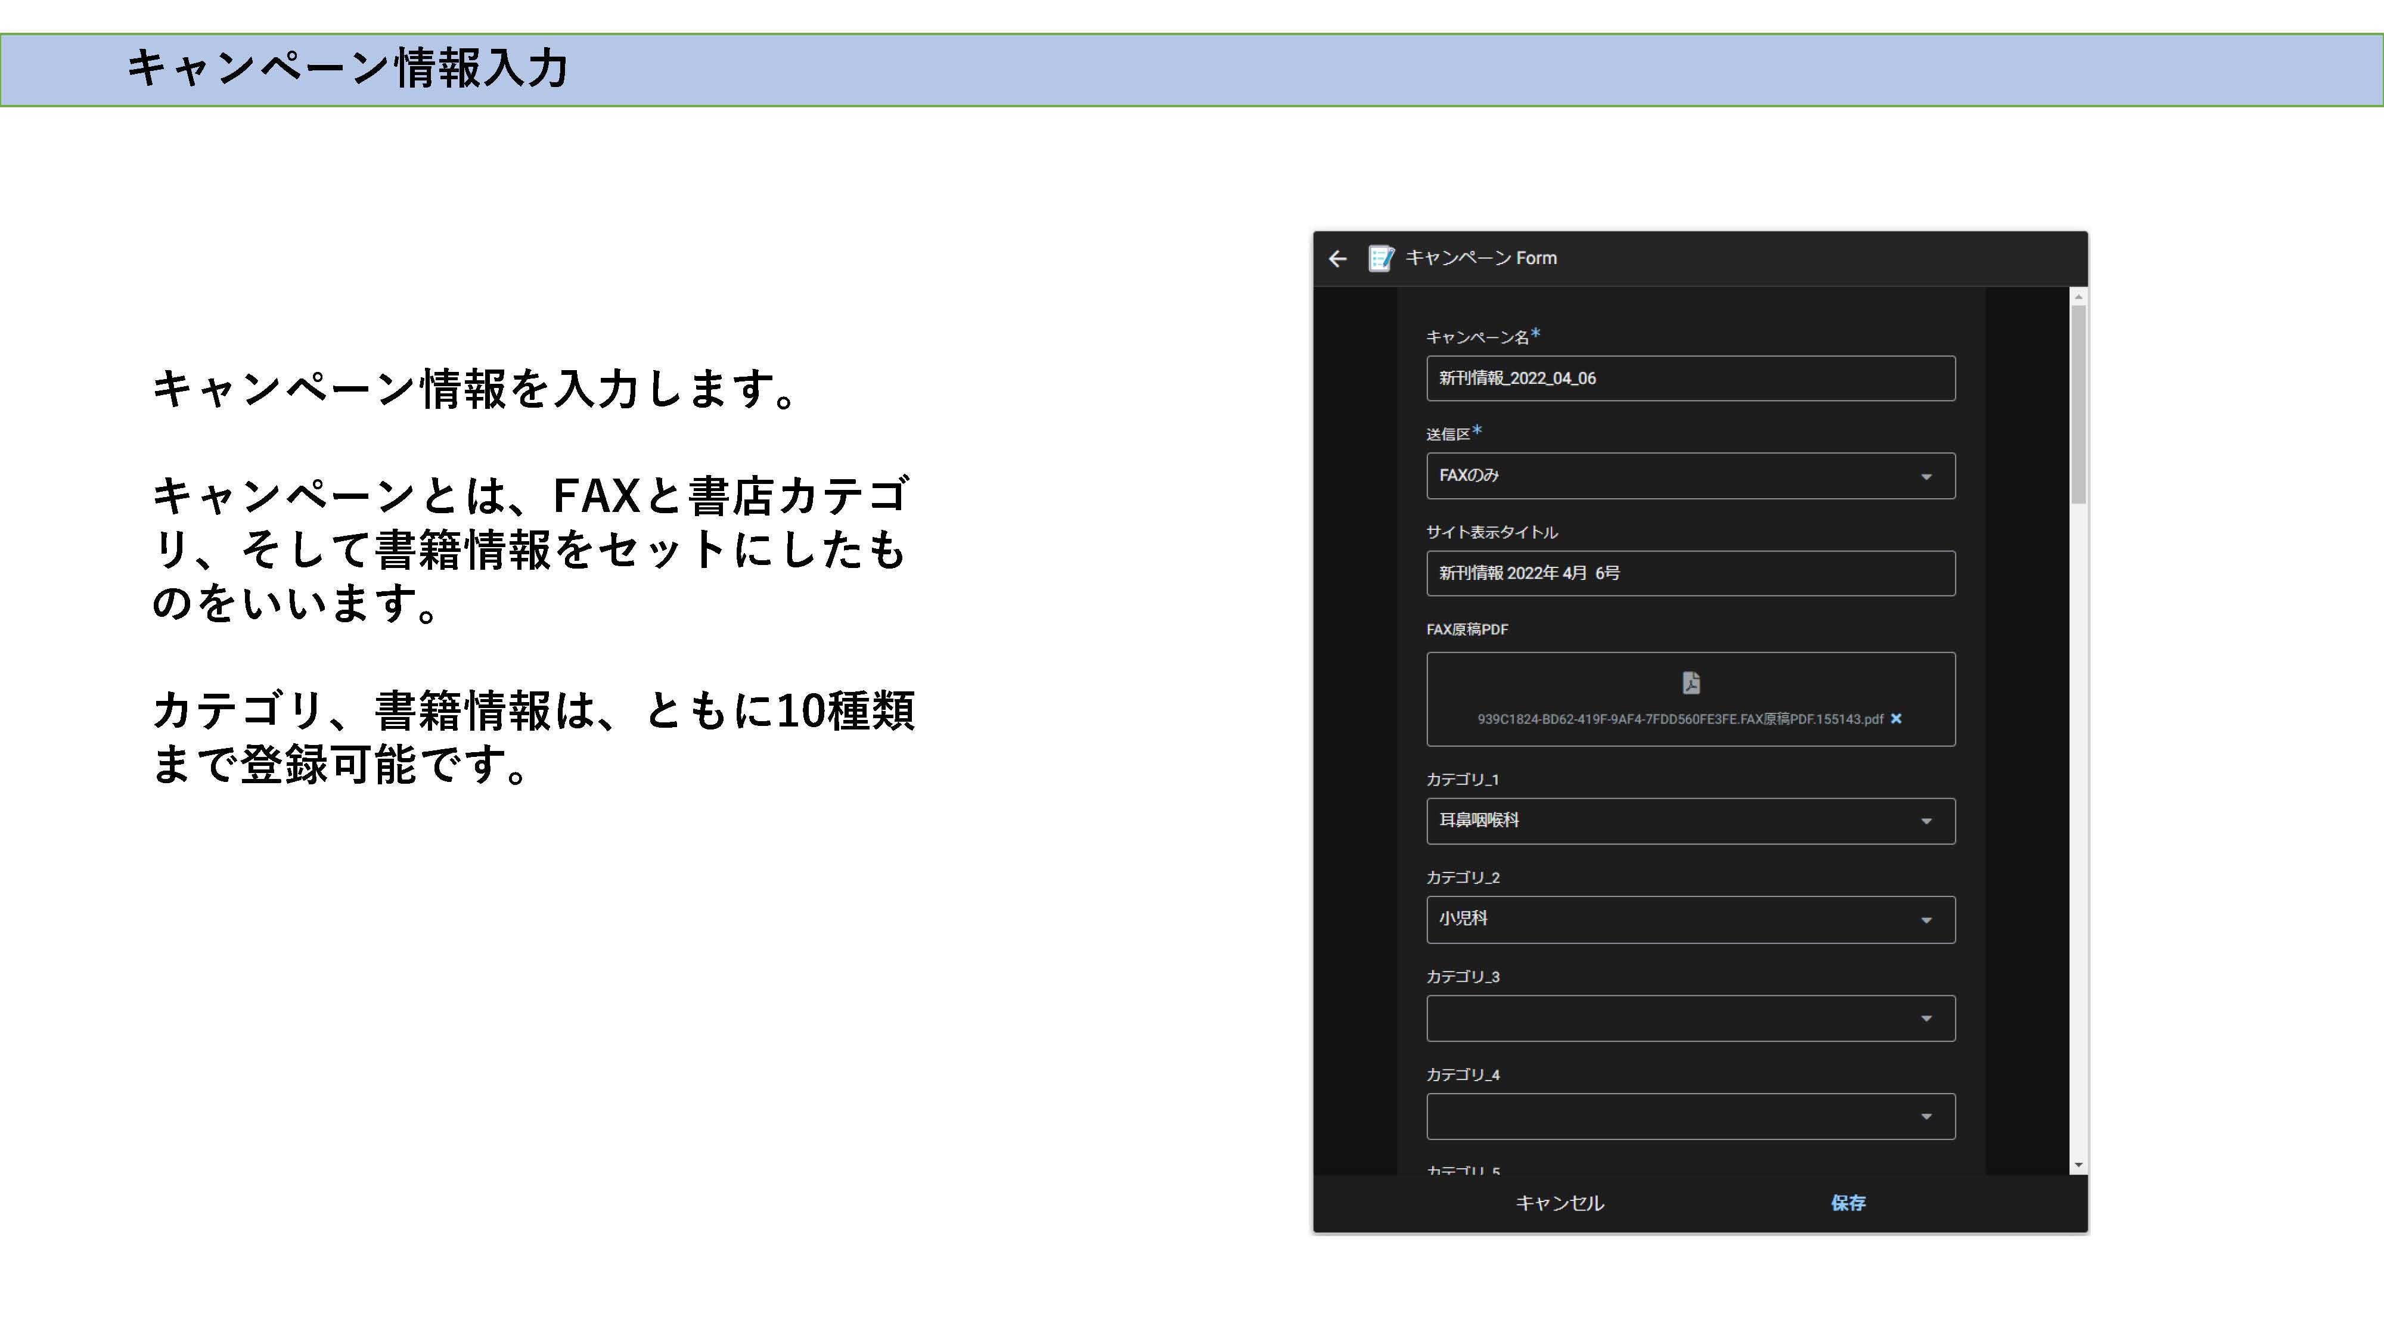2384x1341 pixels.
Task: Click the キャンペーン Form title text
Action: [x=1480, y=258]
